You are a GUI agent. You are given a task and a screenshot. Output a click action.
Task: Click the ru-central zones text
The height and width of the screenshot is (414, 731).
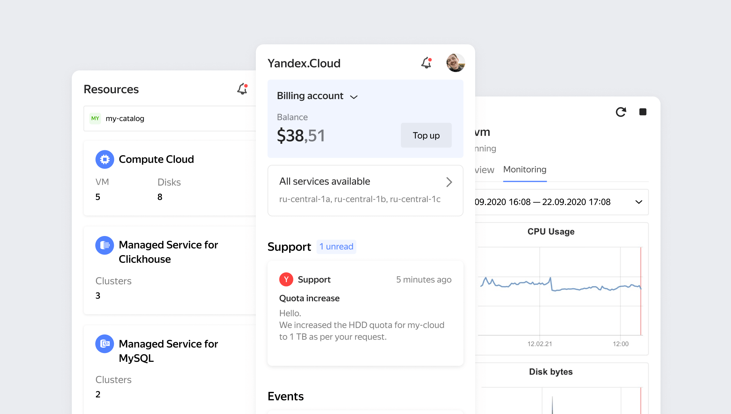click(360, 199)
